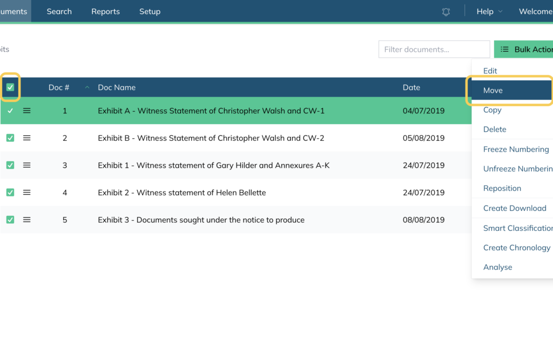Uncheck the checkbox for Exhibit 3 row
This screenshot has width=553, height=355.
[10, 220]
